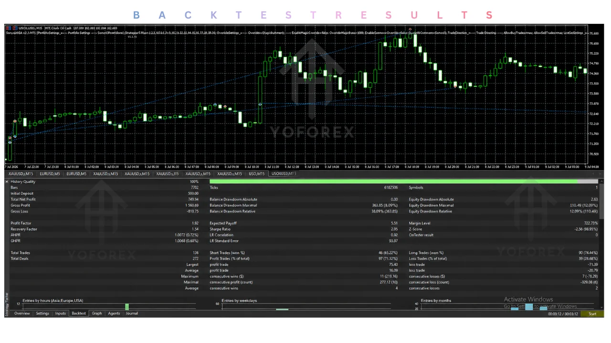Viewport: 611px width, 343px height.
Task: Click the Gross Loss value -810.75
Action: (192, 212)
